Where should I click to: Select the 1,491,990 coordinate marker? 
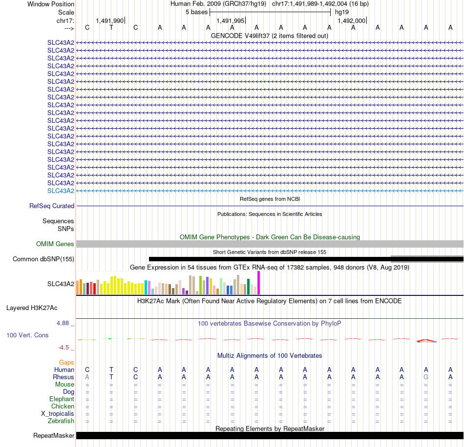tap(110, 20)
